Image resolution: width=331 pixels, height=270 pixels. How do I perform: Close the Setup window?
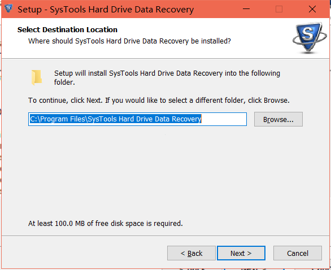(312, 9)
